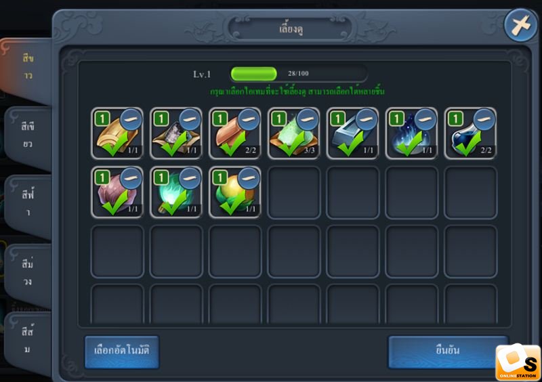The height and width of the screenshot is (382, 542).
Task: Deselect the teal flame torch checkmark
Action: (x=174, y=204)
